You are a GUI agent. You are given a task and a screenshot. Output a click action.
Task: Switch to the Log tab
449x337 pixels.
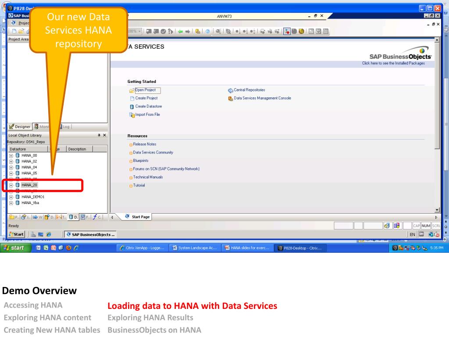click(x=65, y=127)
